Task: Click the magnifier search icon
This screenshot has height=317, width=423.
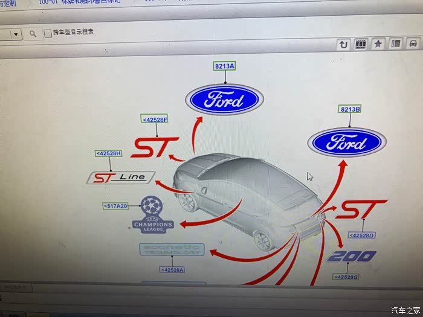Action: 33,34
